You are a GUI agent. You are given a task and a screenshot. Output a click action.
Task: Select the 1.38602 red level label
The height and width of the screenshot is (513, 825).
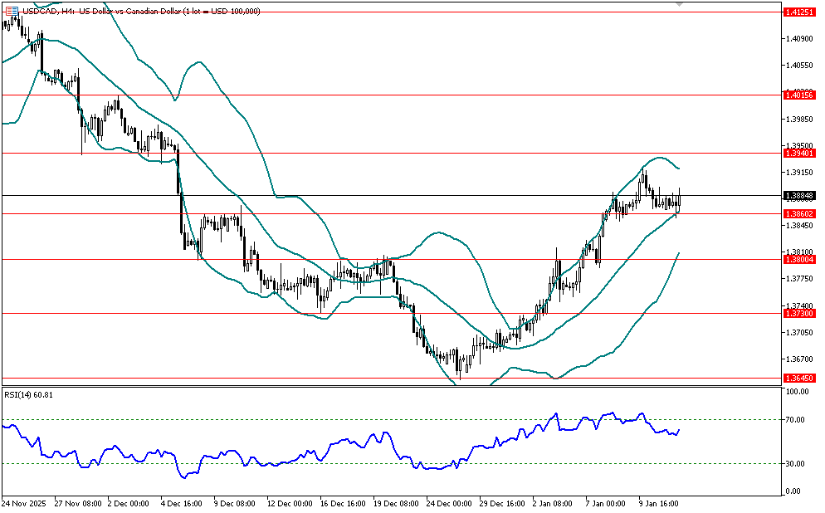(799, 213)
